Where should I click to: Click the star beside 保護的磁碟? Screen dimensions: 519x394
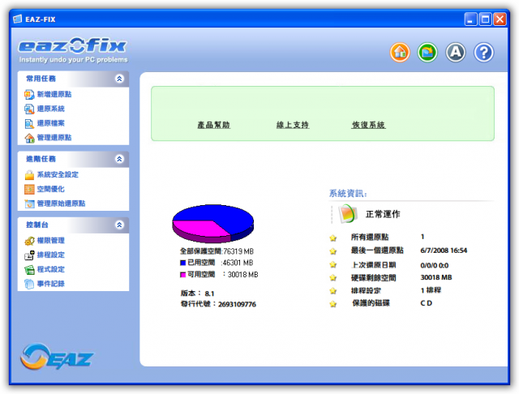(333, 304)
